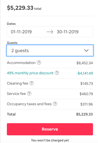Open the Service fee question mark icon
The height and width of the screenshot is (143, 98).
pos(29,94)
